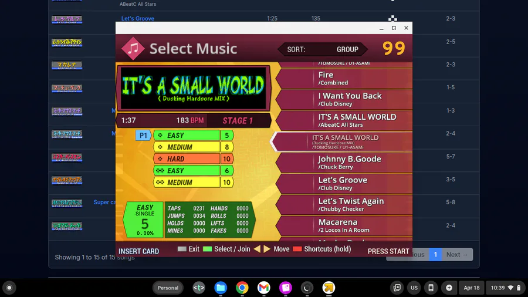Click the Personal desk button in shelf
528x297 pixels.
click(x=168, y=288)
